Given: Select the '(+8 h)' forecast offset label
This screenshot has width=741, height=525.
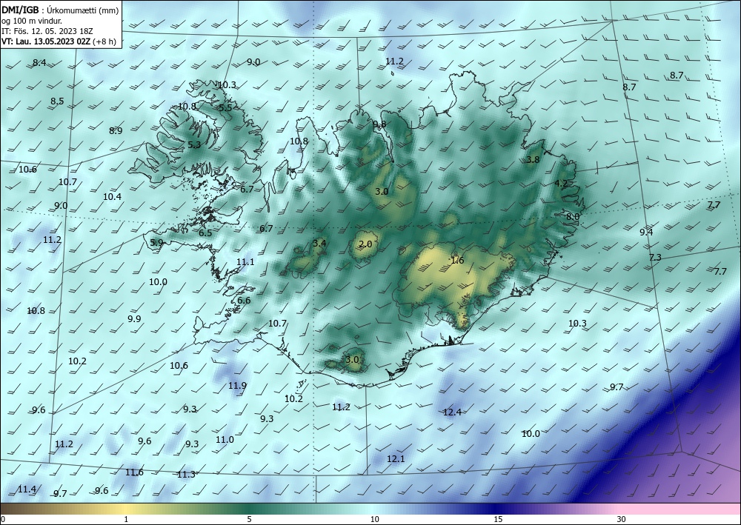Looking at the screenshot, I should (x=104, y=41).
